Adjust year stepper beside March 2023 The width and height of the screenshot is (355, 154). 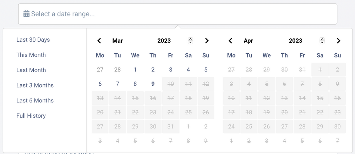point(190,41)
